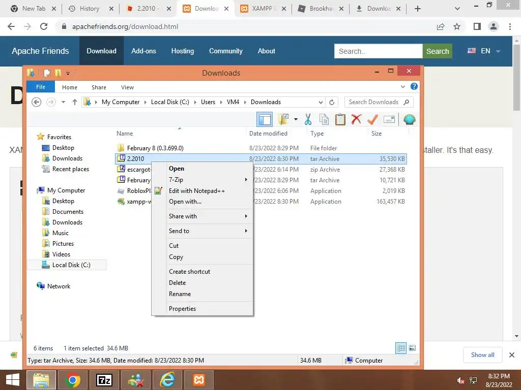Select Recent places under Favorites

pyautogui.click(x=70, y=169)
